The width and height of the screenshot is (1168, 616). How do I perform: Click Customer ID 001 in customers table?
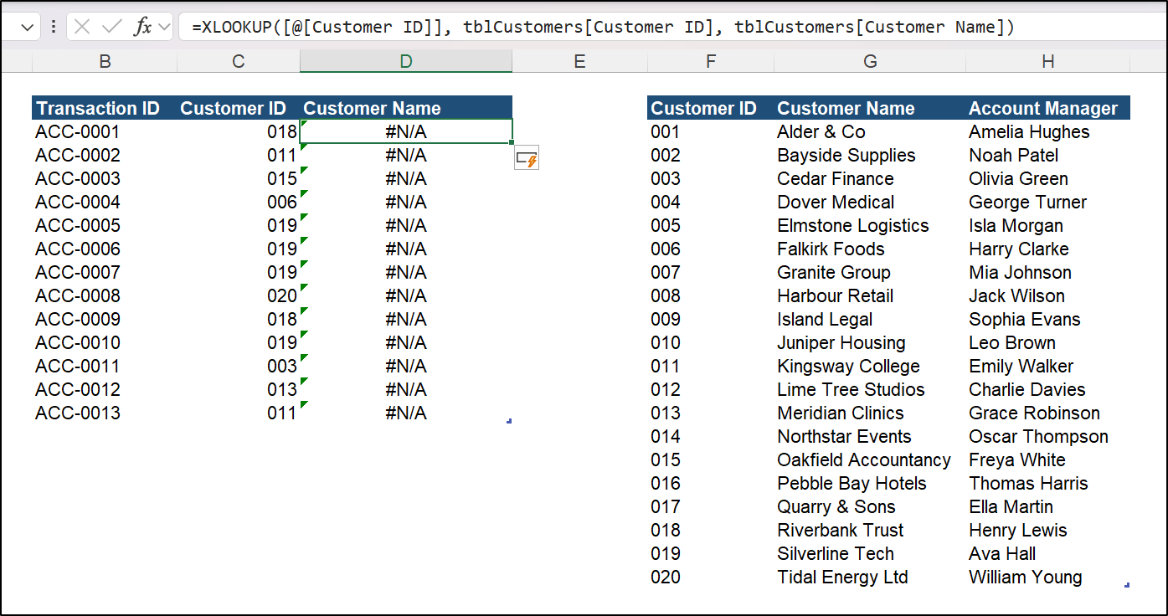[x=711, y=131]
